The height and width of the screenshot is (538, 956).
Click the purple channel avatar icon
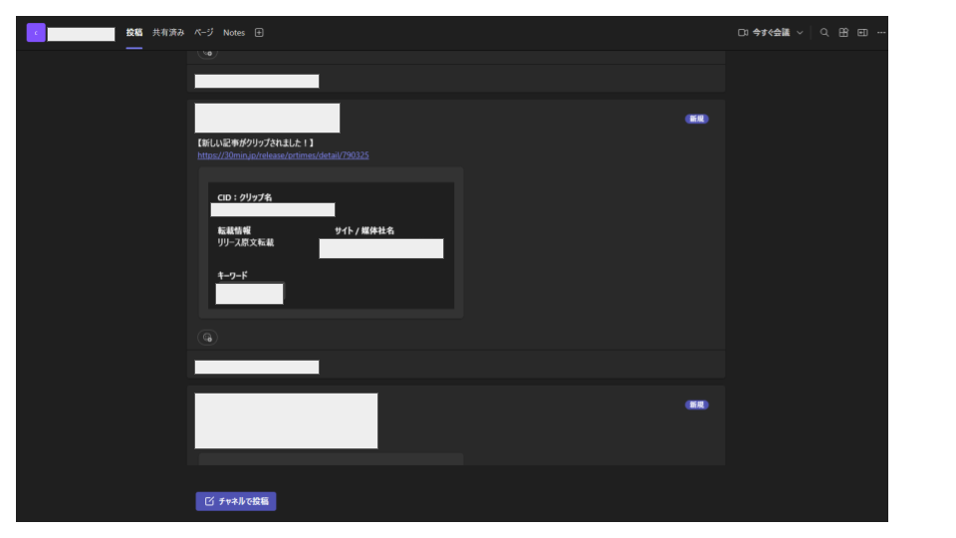(x=36, y=32)
